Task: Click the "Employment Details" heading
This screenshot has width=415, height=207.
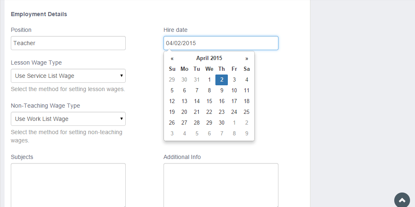Action: [x=39, y=14]
